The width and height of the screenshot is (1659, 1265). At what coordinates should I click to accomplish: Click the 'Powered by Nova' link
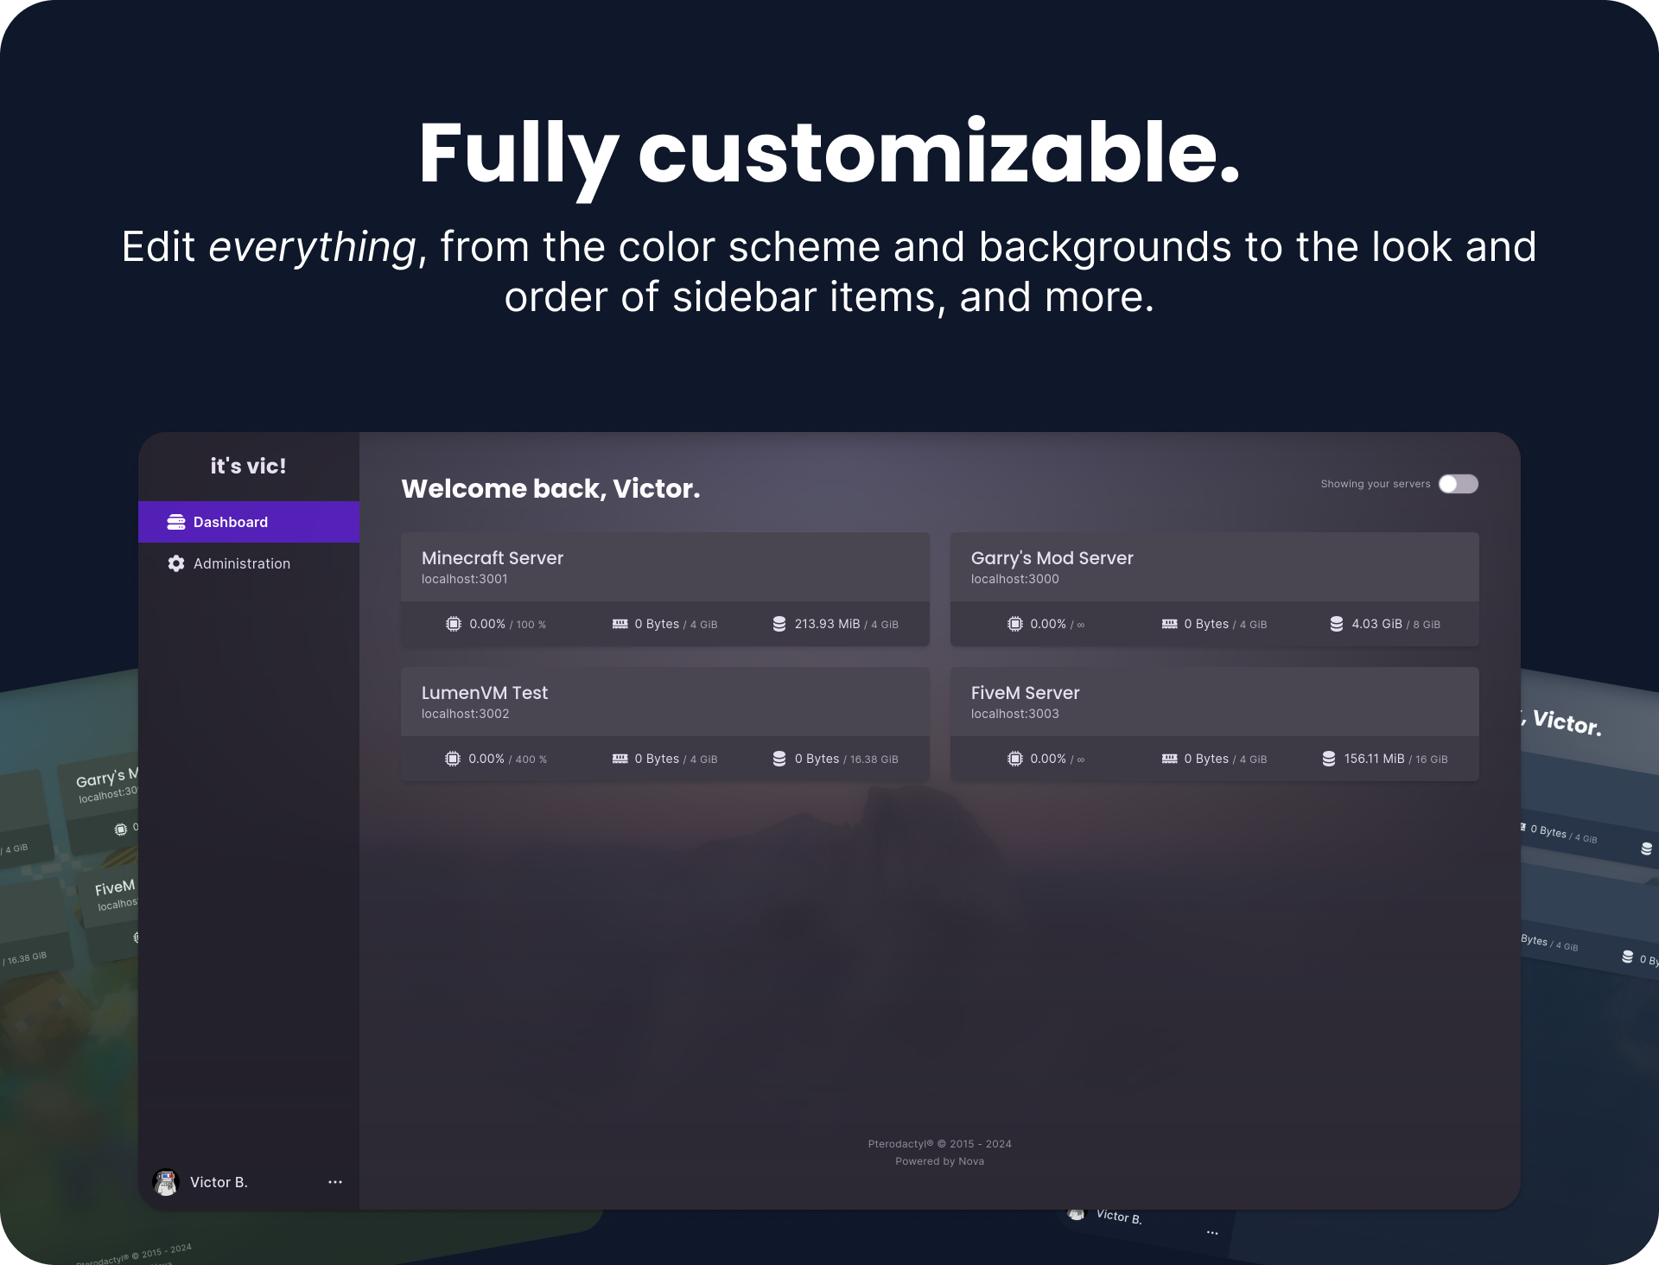tap(939, 1160)
